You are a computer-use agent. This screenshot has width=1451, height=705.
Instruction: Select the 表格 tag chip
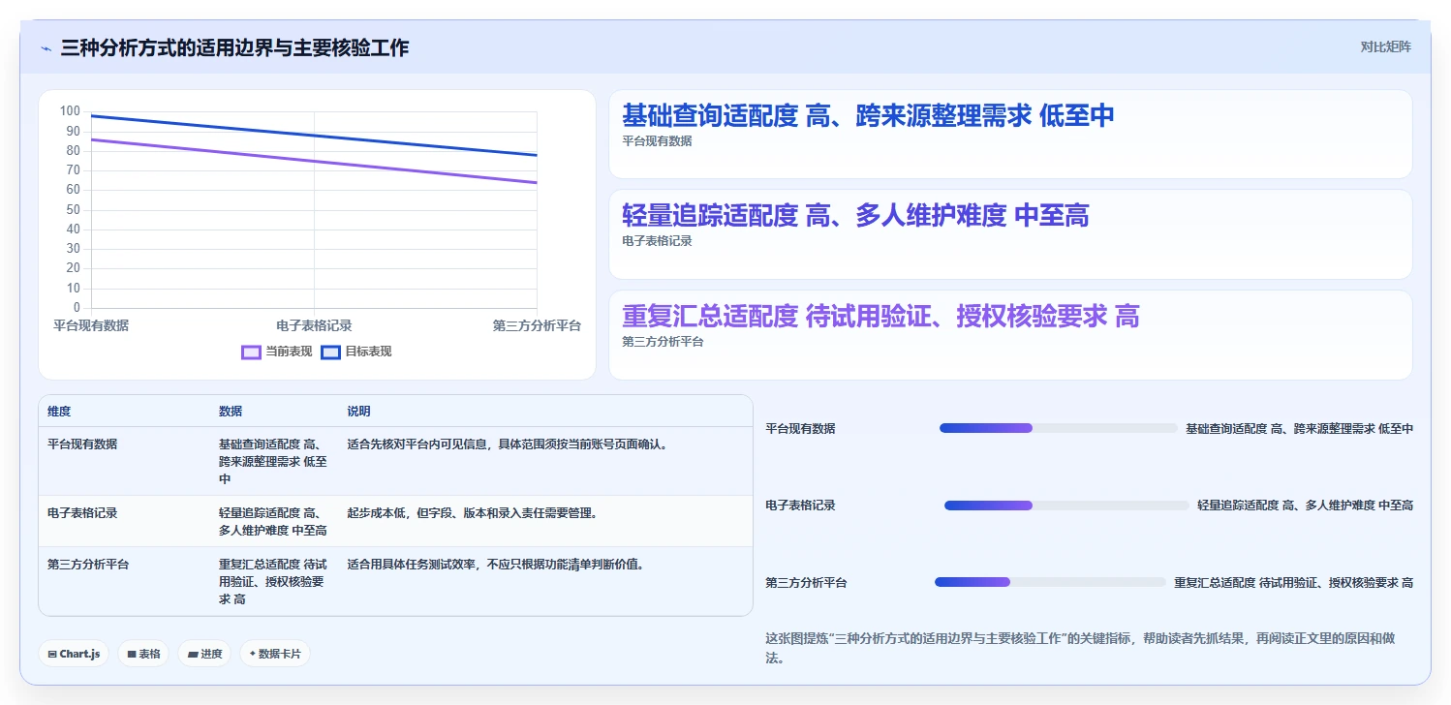click(143, 654)
